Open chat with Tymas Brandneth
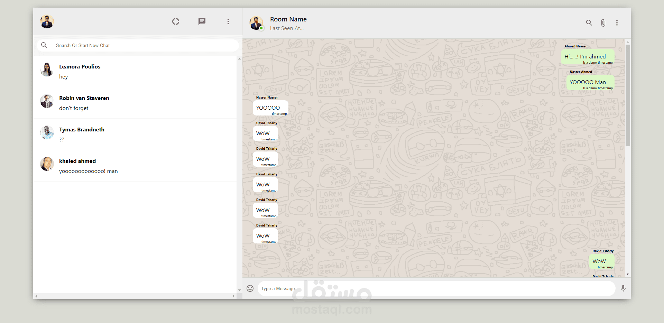The width and height of the screenshot is (664, 323). [x=135, y=134]
